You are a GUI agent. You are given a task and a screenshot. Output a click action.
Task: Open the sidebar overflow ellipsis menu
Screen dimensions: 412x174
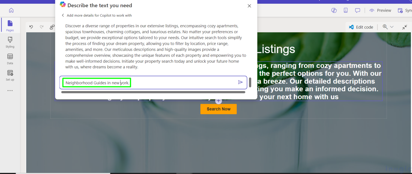click(10, 90)
